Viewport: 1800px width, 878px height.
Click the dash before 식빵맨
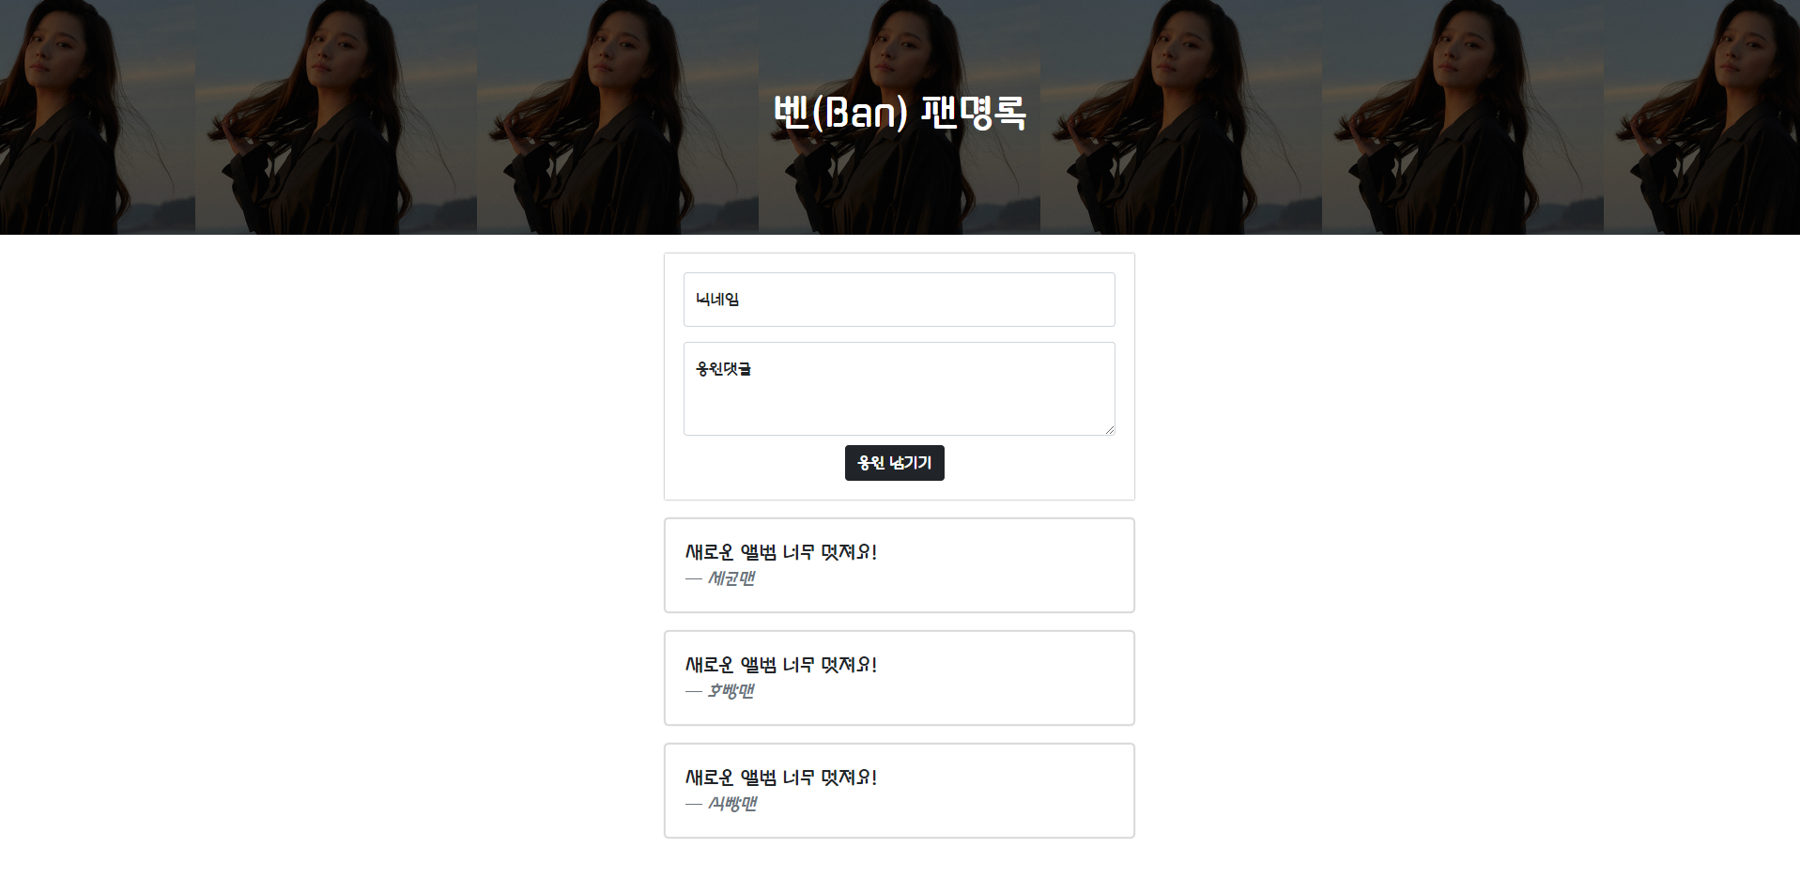click(x=694, y=805)
